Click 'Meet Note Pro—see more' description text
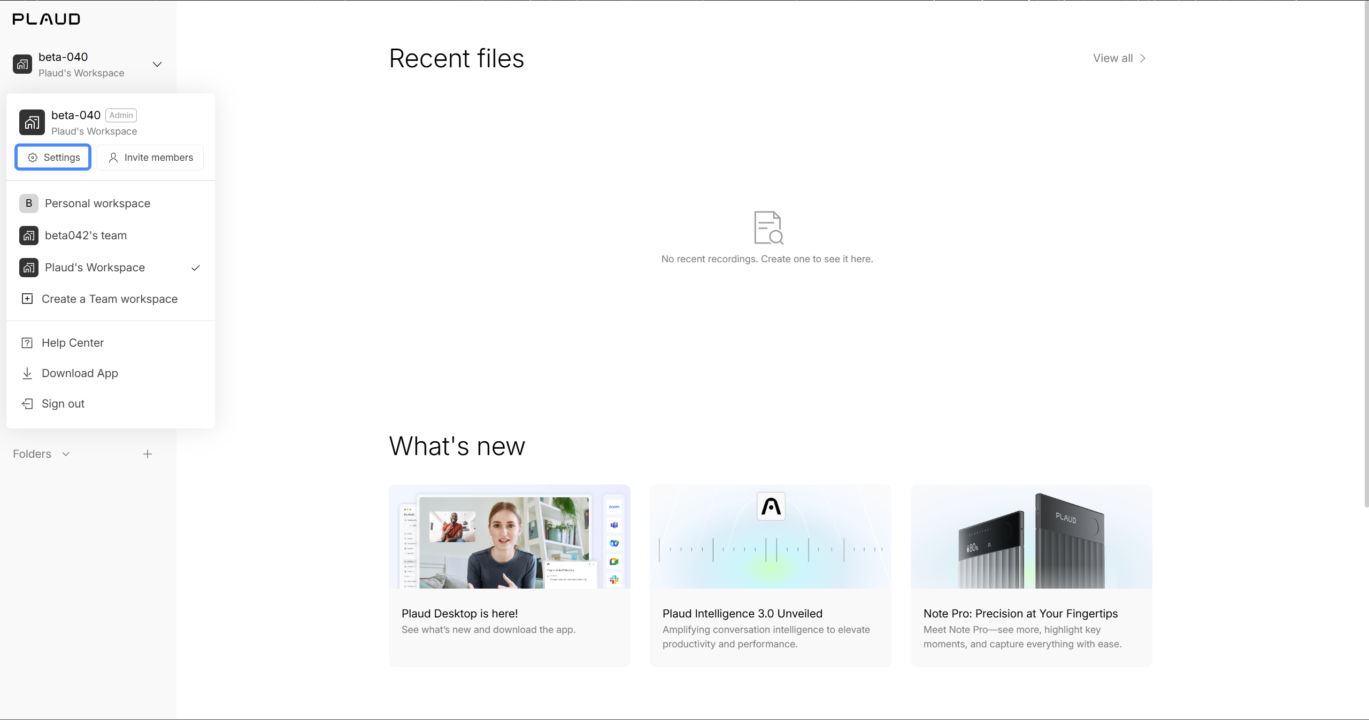The image size is (1369, 720). 1022,637
